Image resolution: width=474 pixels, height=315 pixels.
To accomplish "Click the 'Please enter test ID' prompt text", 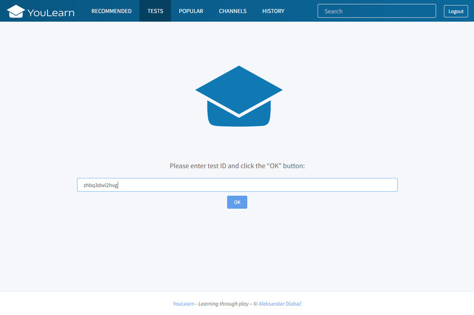I will click(238, 166).
